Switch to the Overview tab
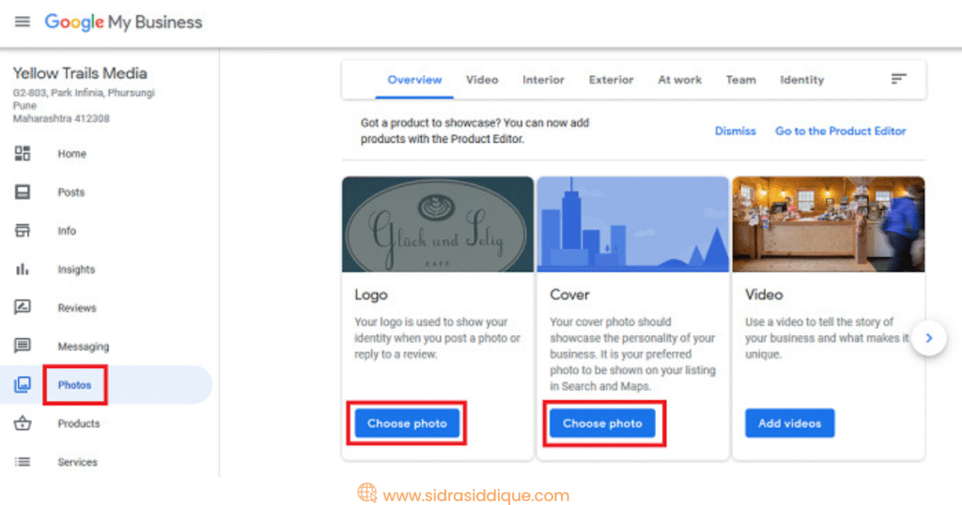This screenshot has height=505, width=962. click(x=414, y=80)
